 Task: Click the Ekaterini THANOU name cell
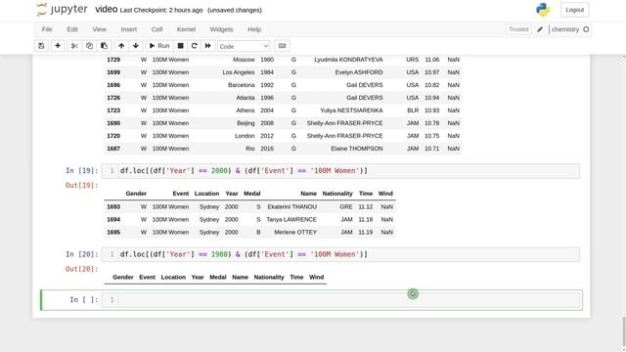click(x=291, y=206)
